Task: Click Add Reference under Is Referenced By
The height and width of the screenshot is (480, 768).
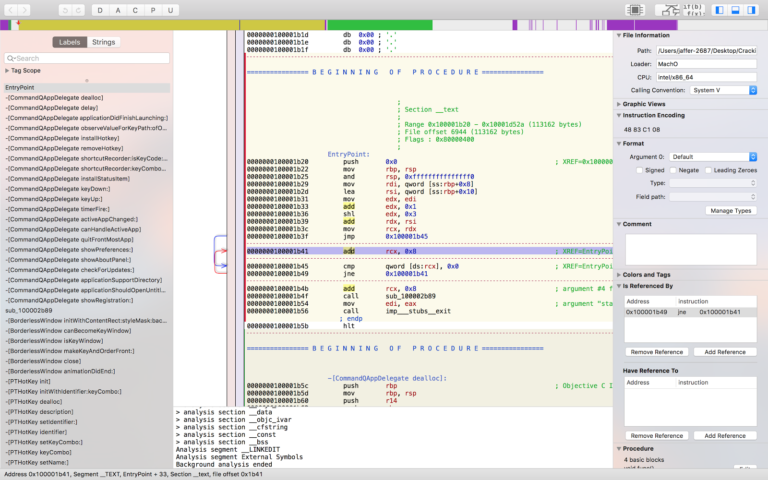Action: point(725,352)
